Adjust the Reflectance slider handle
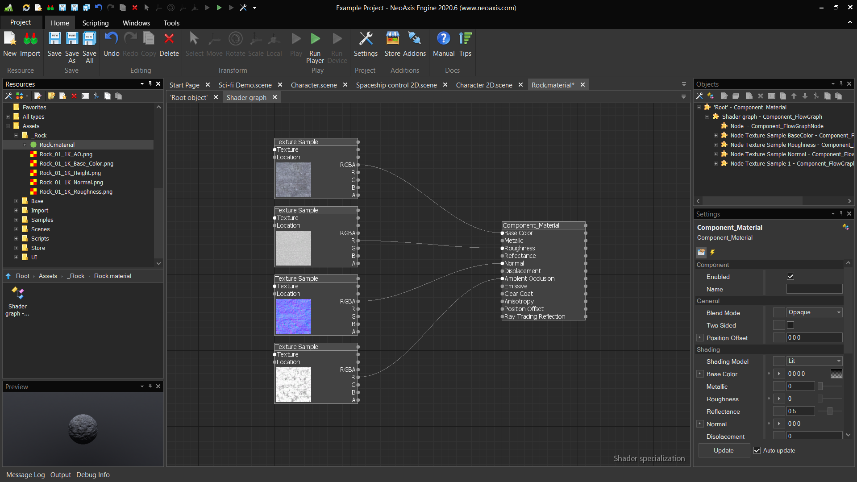857x482 pixels. [x=830, y=411]
